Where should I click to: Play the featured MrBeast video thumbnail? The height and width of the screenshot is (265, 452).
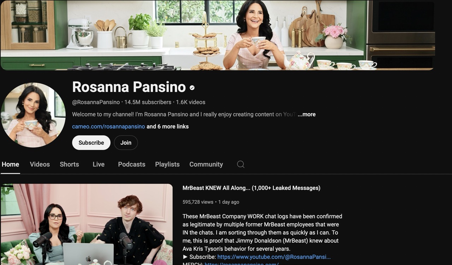[x=87, y=224]
